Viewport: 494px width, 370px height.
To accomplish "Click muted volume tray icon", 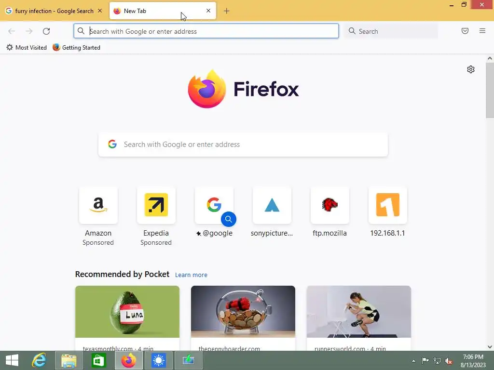I will [449, 361].
